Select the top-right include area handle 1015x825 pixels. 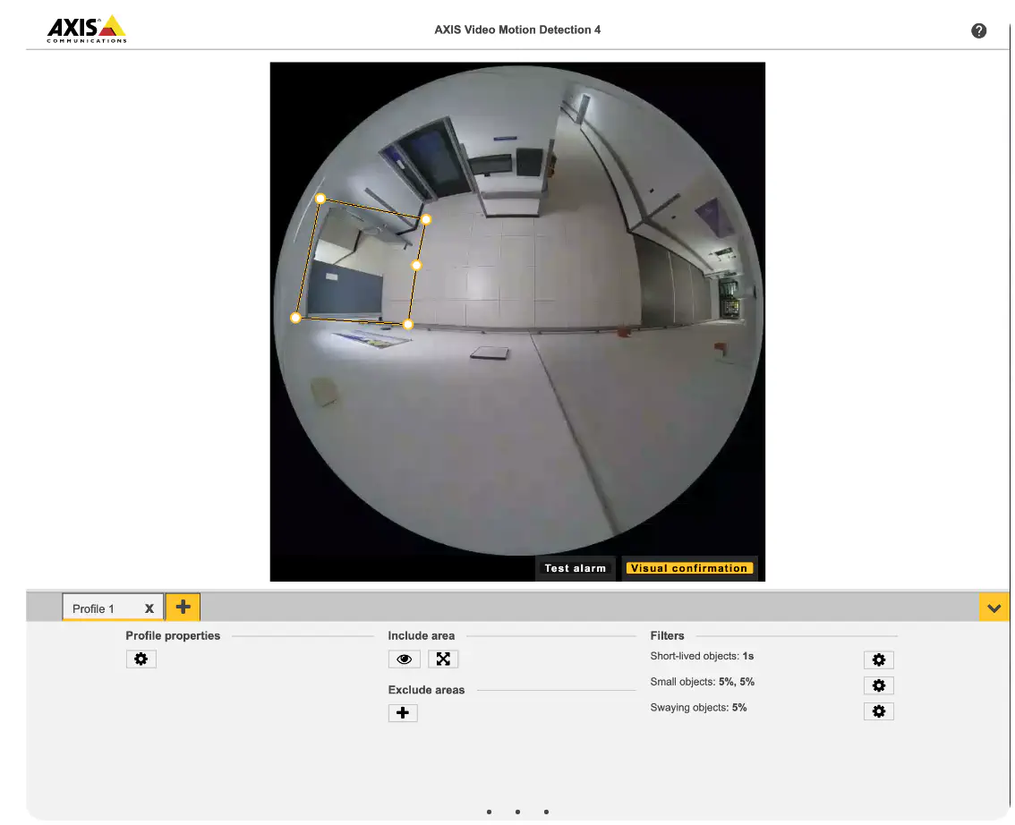(x=426, y=219)
